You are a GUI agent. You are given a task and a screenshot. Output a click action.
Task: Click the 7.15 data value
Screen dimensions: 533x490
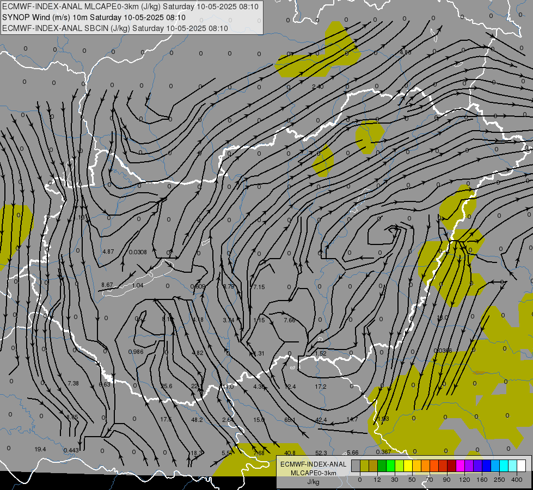[259, 287]
